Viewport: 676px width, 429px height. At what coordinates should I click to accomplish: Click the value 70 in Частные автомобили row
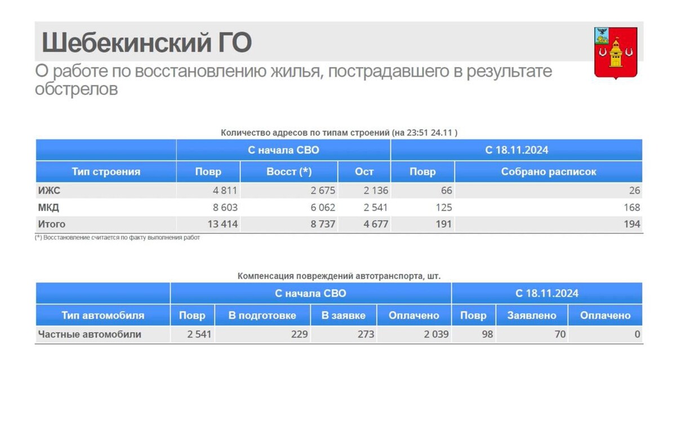pos(560,334)
